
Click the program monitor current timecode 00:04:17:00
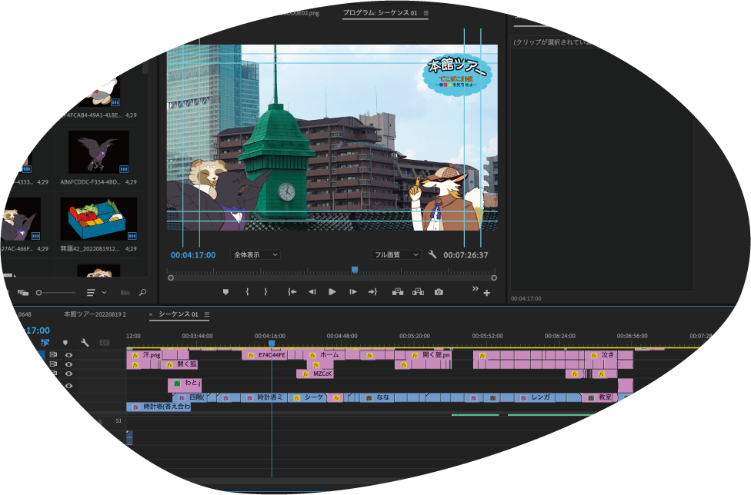[x=193, y=255]
